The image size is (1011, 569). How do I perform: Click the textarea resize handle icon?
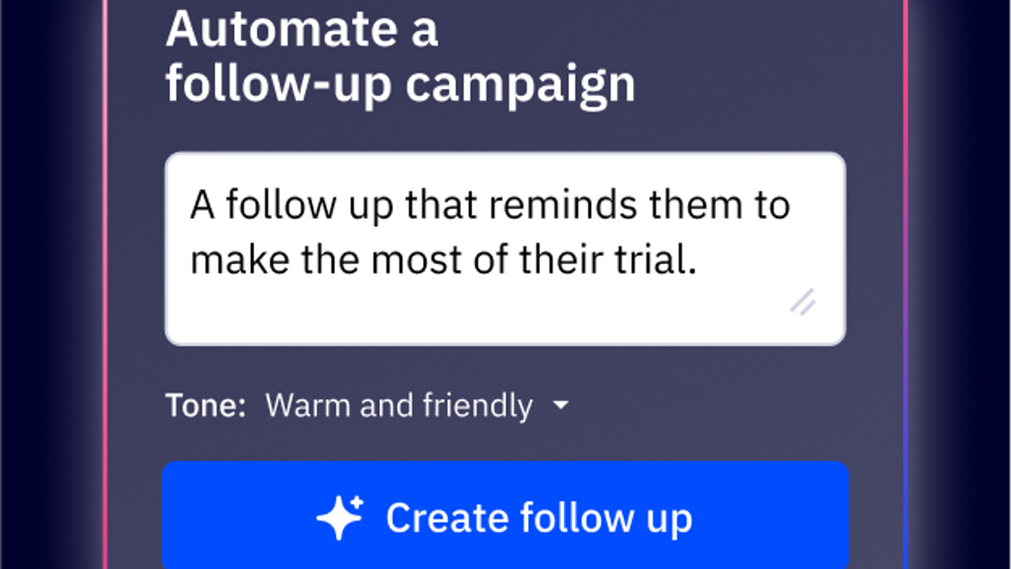(x=803, y=302)
